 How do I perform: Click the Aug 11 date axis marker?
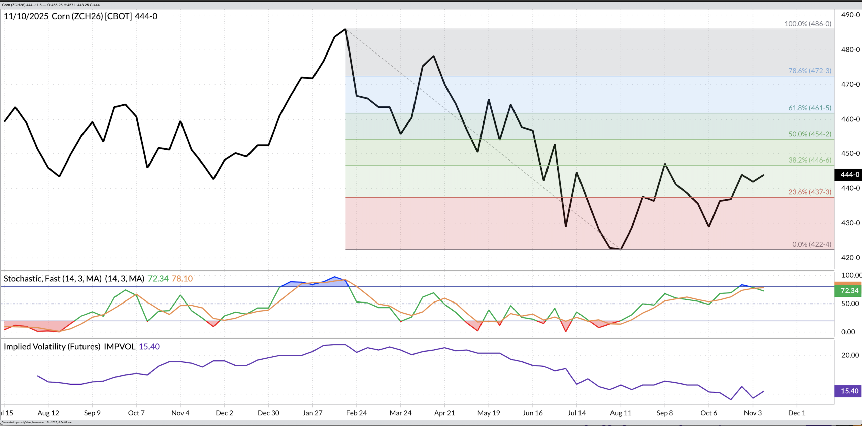click(x=620, y=413)
